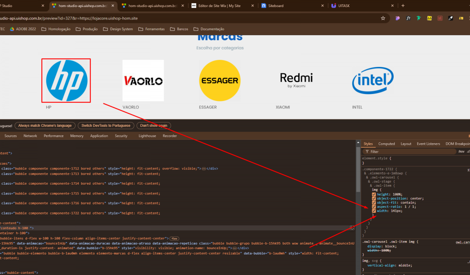Open the yellow chart extension icon
Viewport: 470px width, 275px height.
[x=429, y=18]
